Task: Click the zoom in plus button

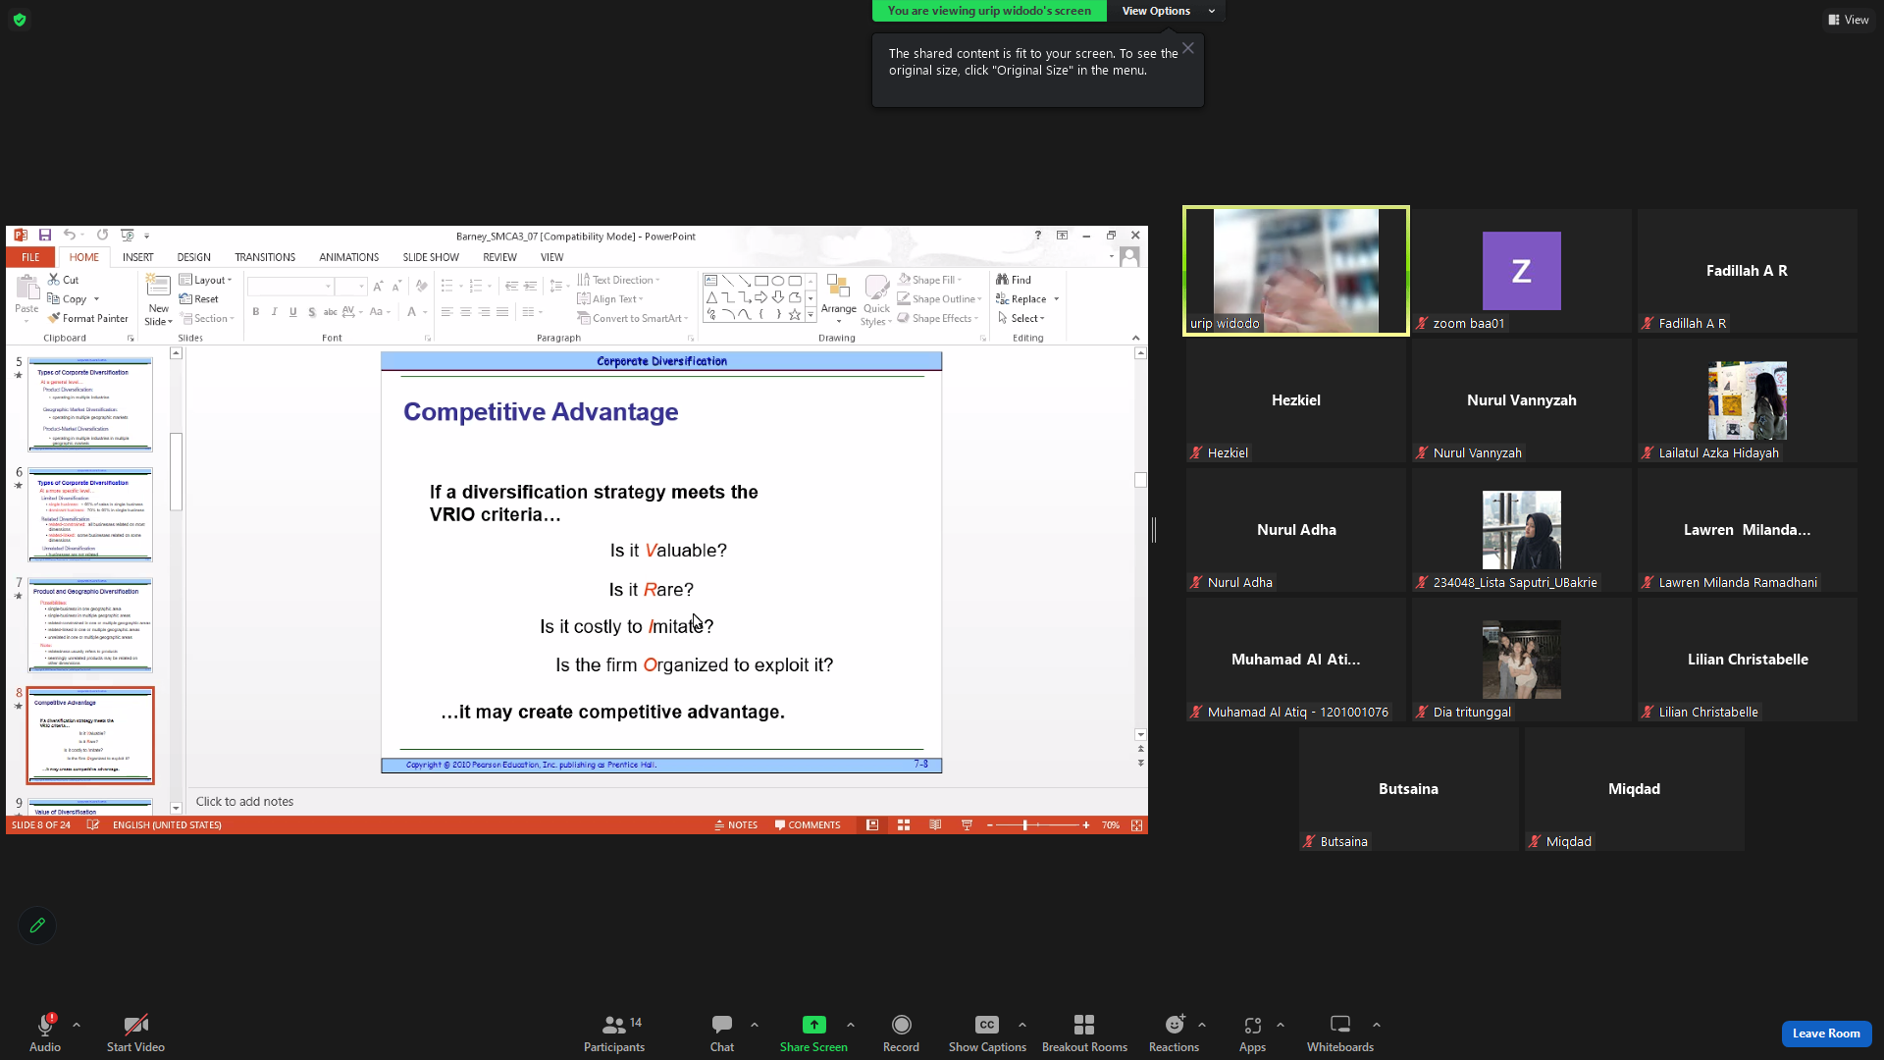Action: 1086,825
